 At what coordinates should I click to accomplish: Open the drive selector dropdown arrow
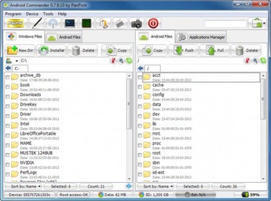17,61
